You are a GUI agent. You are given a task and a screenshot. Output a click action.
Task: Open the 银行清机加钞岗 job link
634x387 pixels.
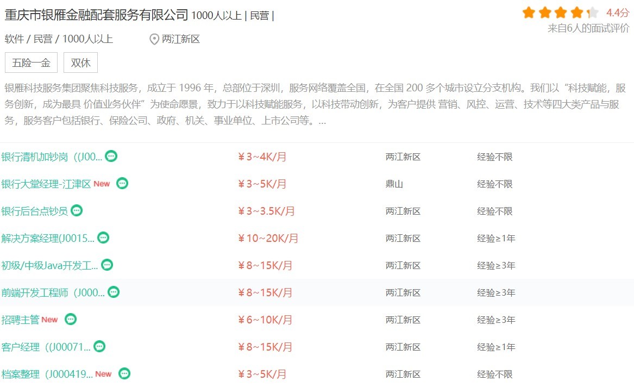52,157
